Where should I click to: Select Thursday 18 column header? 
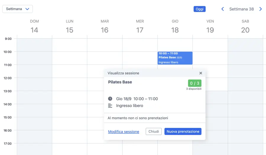[x=175, y=27]
